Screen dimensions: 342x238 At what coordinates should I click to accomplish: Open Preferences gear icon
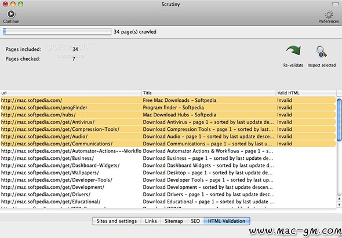click(x=329, y=14)
